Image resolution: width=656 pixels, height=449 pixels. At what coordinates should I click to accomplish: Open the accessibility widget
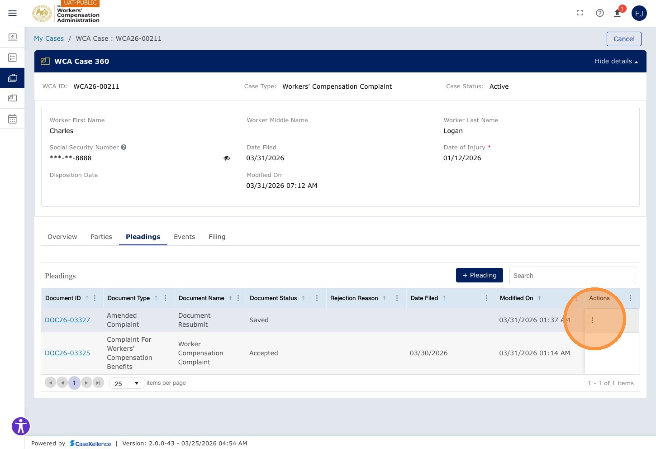pyautogui.click(x=21, y=426)
